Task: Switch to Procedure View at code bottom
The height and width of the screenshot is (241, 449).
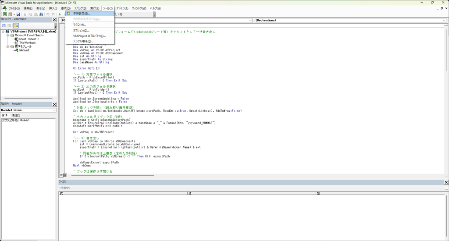Action: 61,176
